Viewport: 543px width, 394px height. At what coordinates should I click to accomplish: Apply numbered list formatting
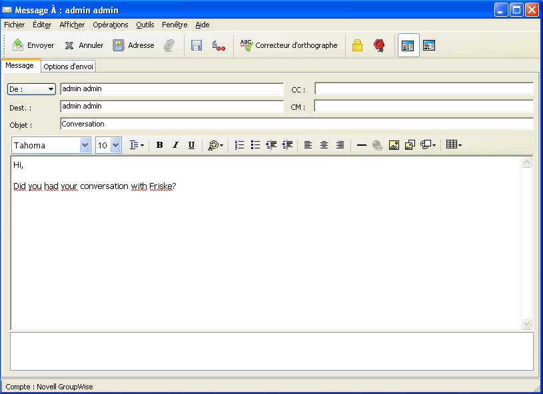(x=239, y=145)
